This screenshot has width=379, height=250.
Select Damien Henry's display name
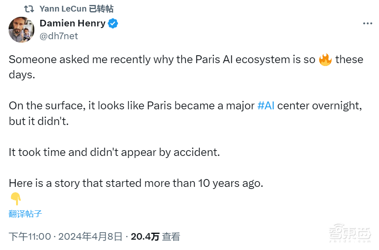pyautogui.click(x=73, y=23)
